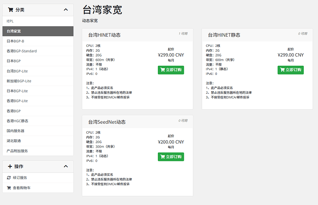
Task: Collapse the 分类 panel with its chevron
Action: point(66,10)
